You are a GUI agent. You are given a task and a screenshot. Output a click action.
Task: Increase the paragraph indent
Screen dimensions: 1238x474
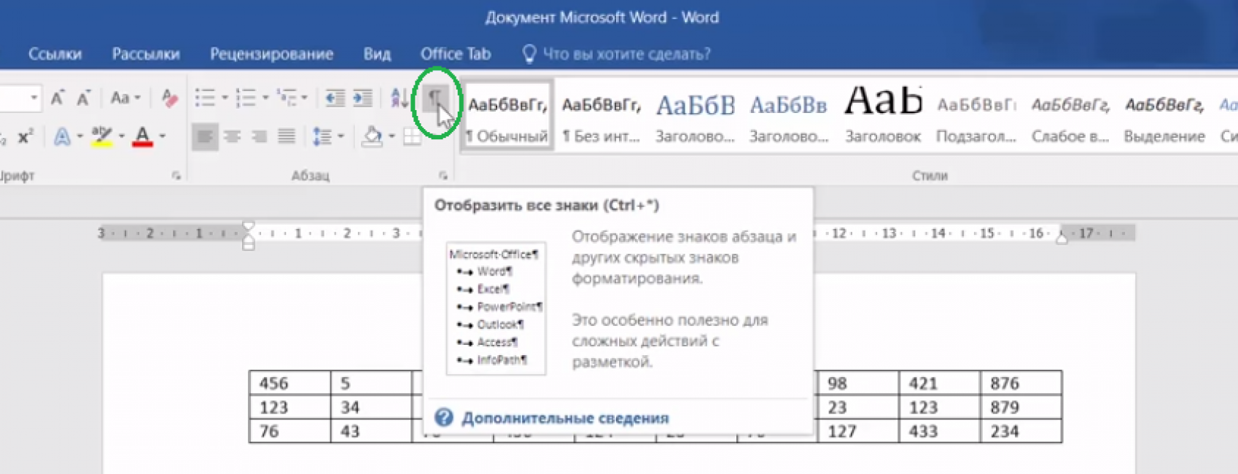362,98
